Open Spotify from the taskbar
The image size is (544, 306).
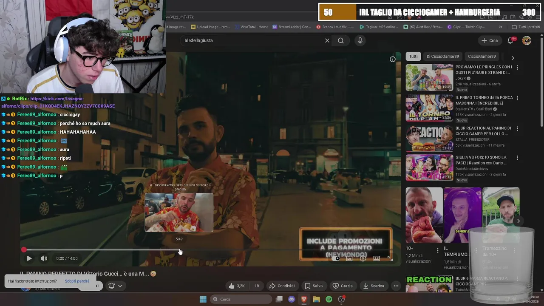click(329, 299)
